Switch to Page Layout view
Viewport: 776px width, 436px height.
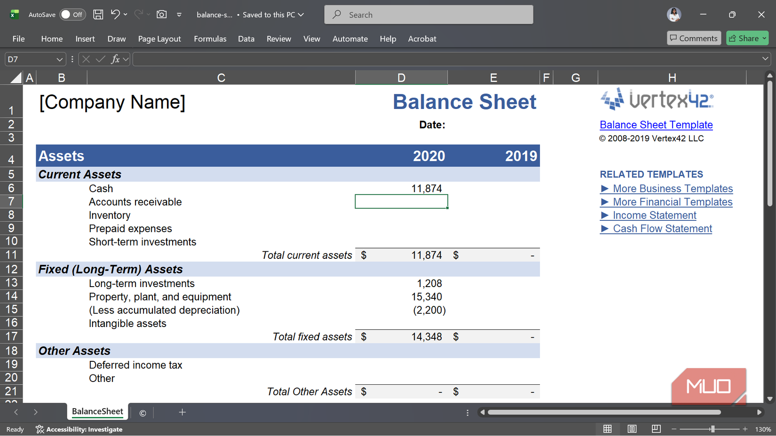click(632, 429)
